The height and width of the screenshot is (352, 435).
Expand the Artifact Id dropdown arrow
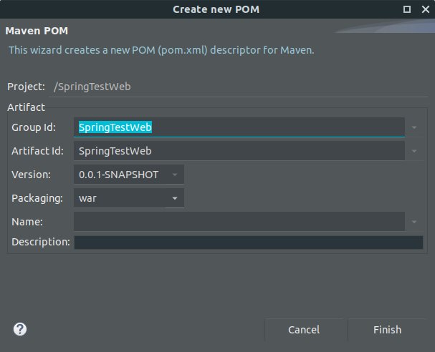point(414,151)
